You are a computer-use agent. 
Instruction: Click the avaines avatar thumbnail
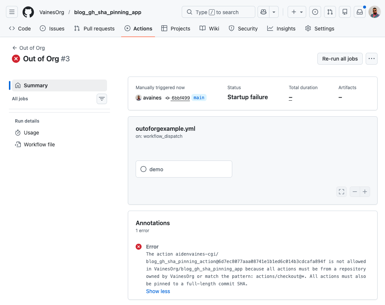(139, 98)
